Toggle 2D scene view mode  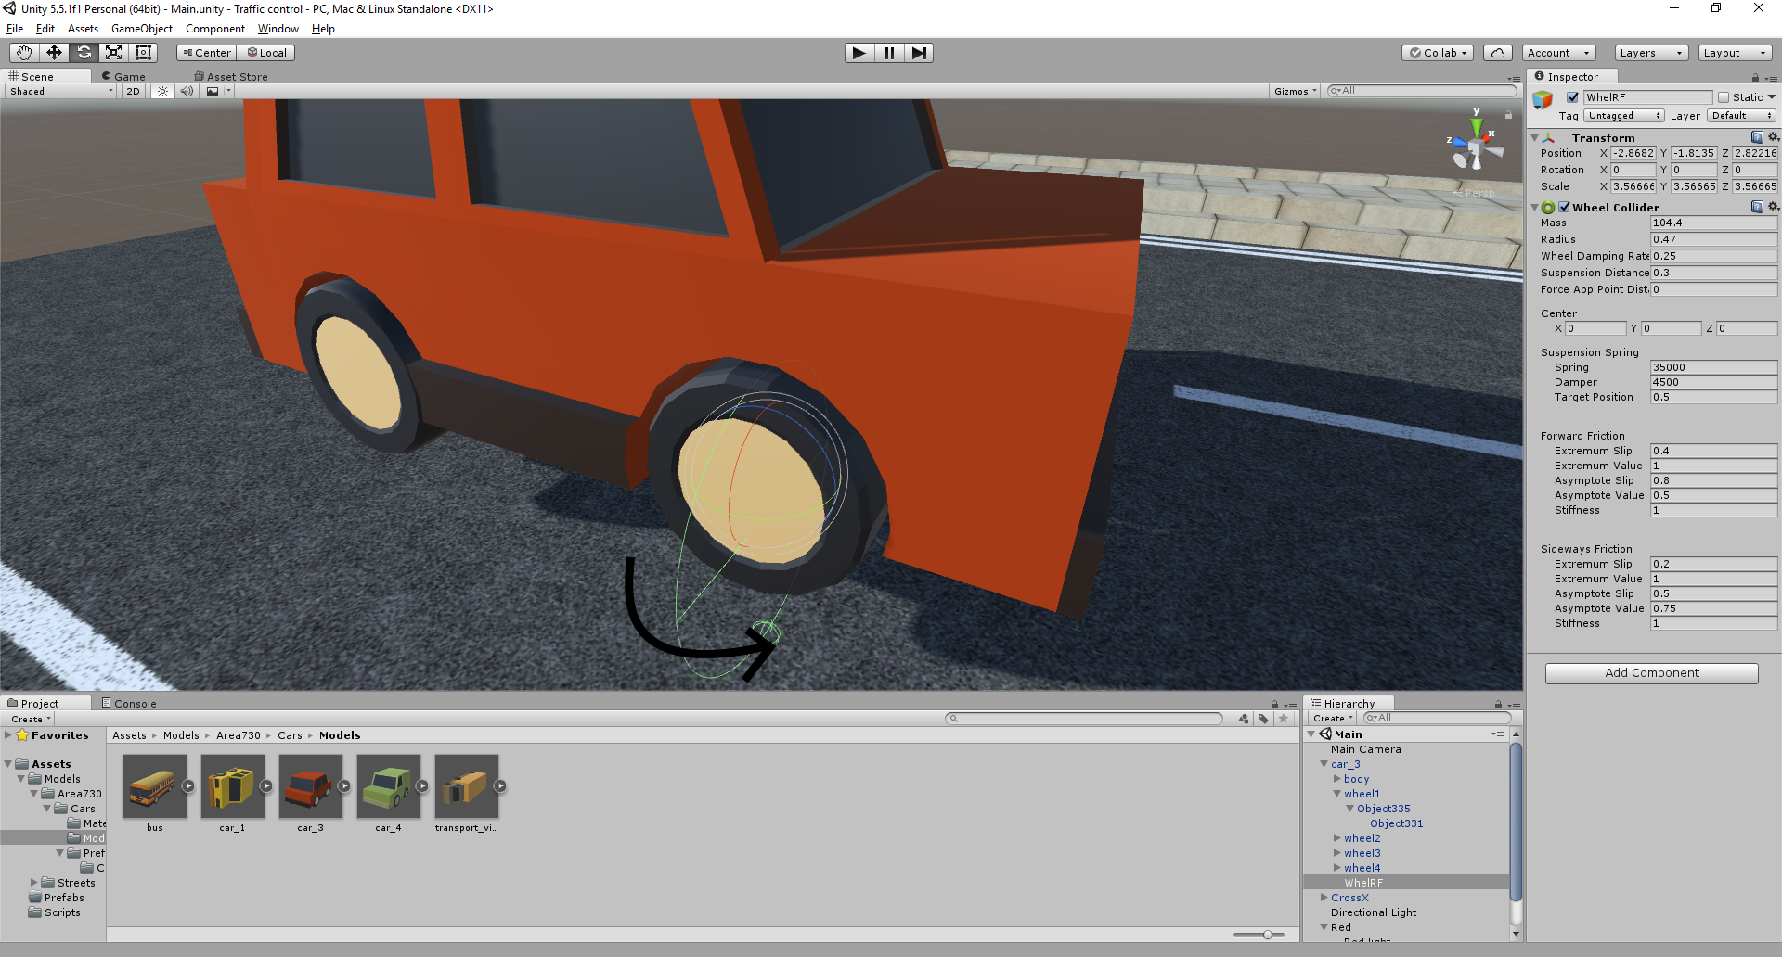click(x=133, y=91)
